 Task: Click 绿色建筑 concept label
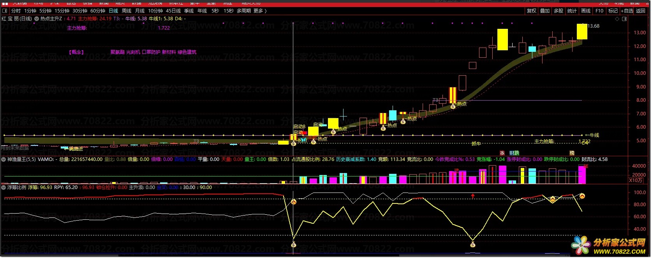coord(187,52)
